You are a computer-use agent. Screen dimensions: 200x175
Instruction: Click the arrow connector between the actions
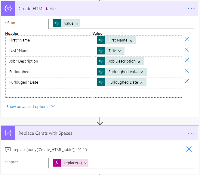[x=100, y=121]
